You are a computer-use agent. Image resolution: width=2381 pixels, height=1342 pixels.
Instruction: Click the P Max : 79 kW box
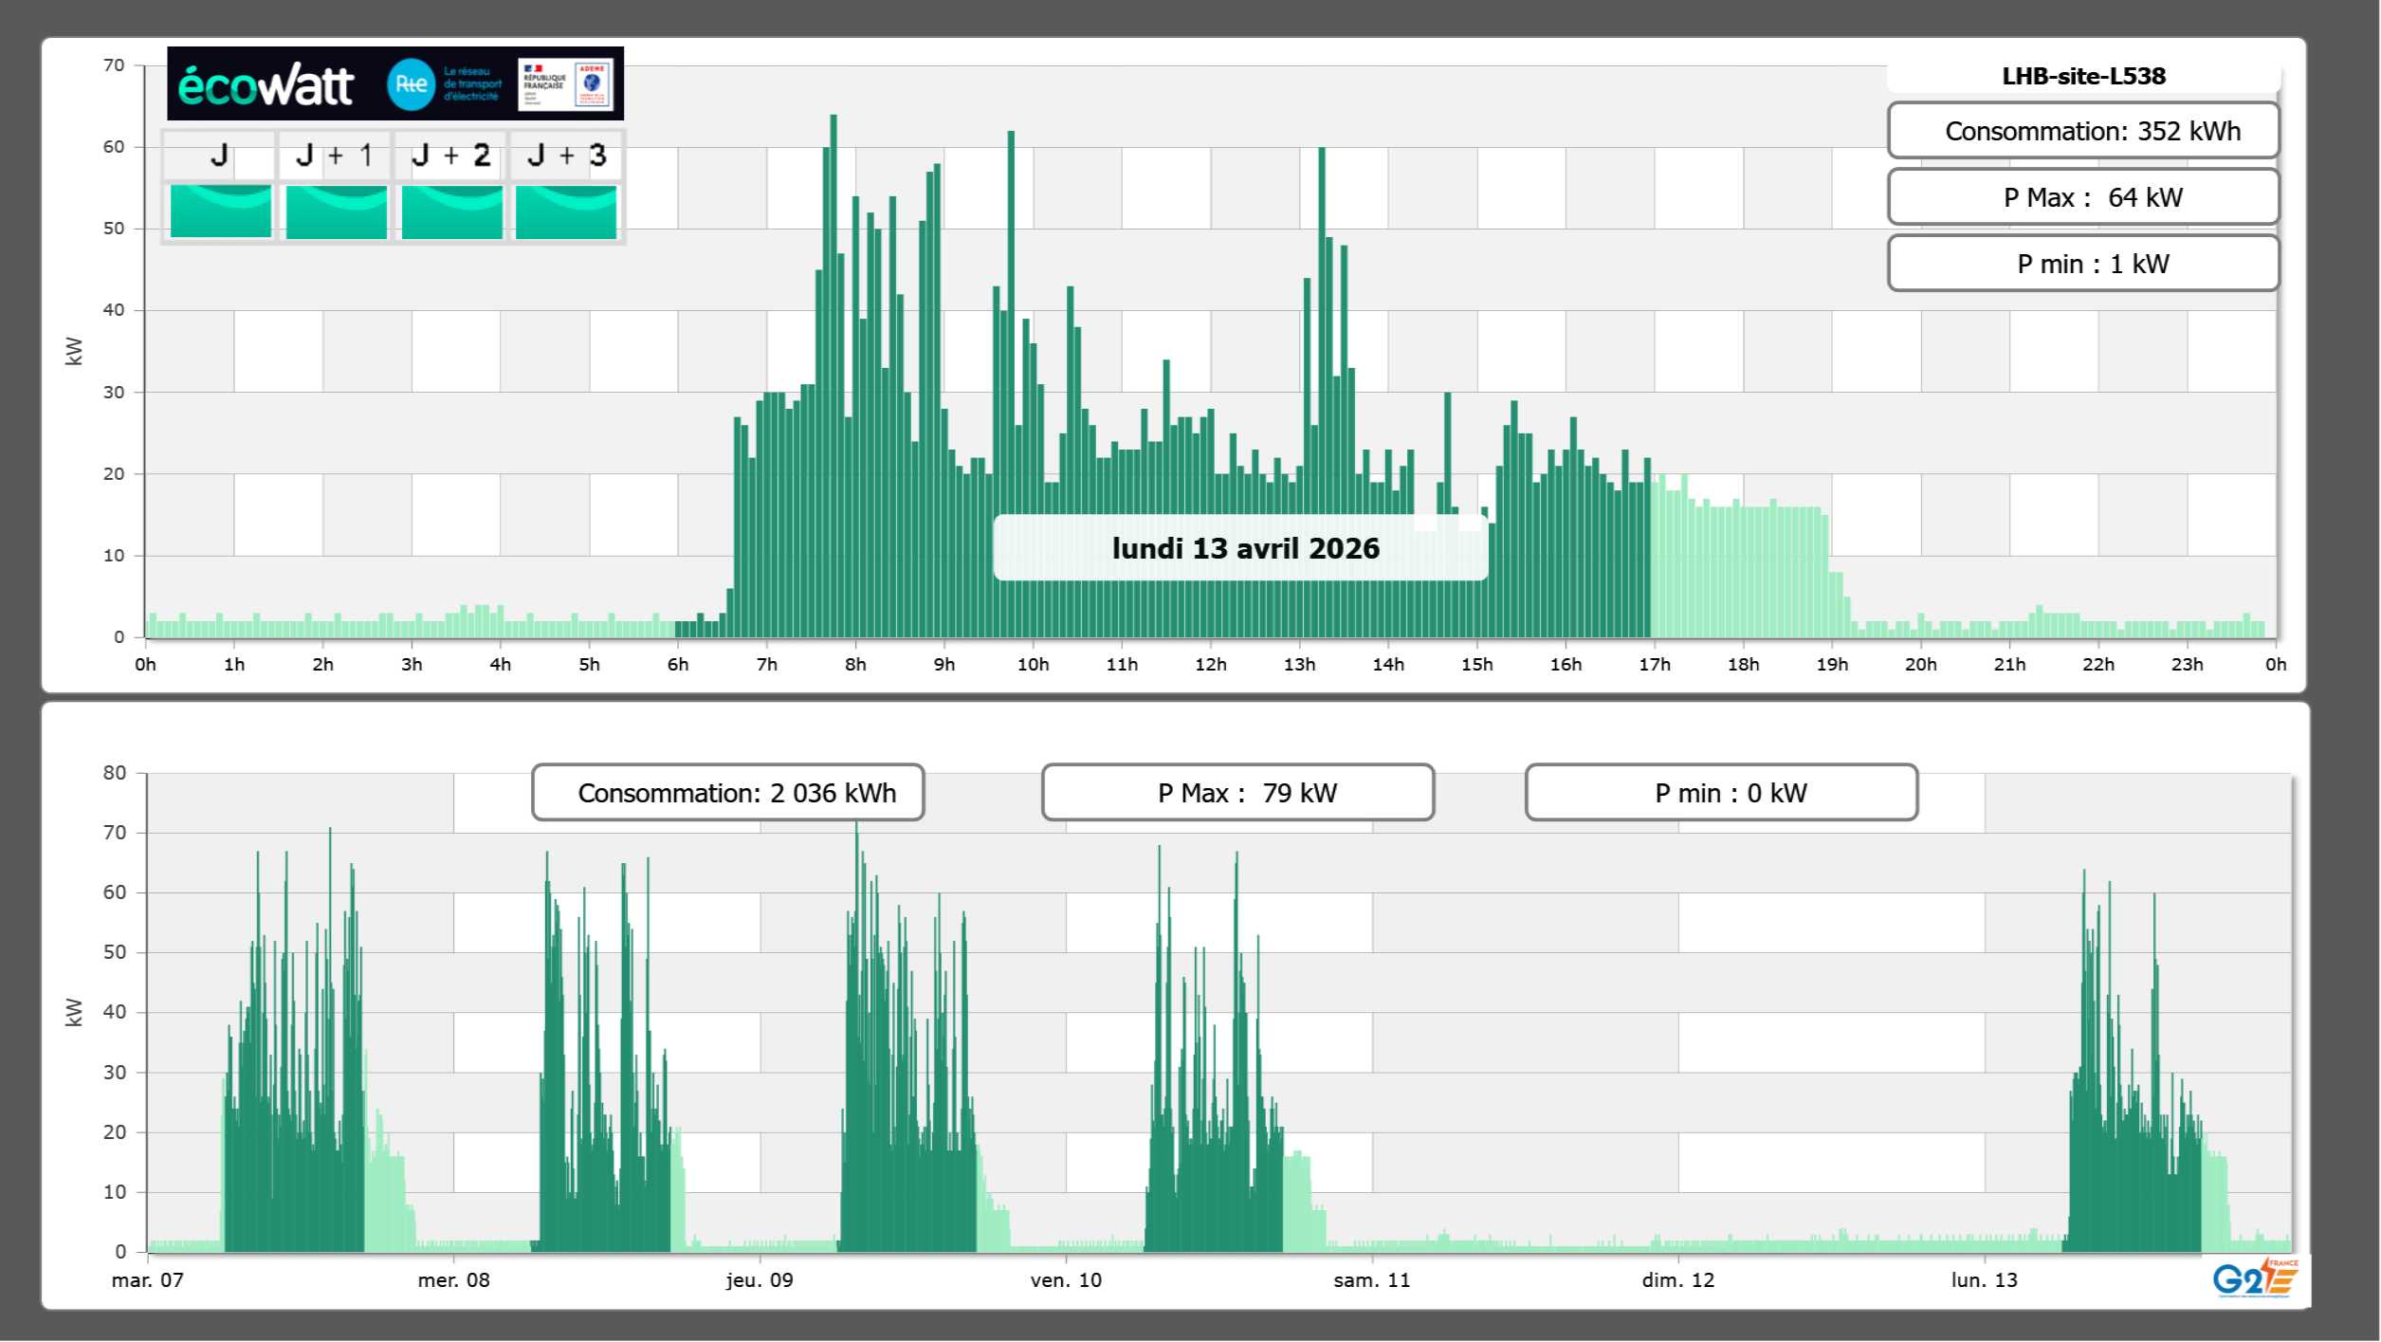pyautogui.click(x=1237, y=793)
